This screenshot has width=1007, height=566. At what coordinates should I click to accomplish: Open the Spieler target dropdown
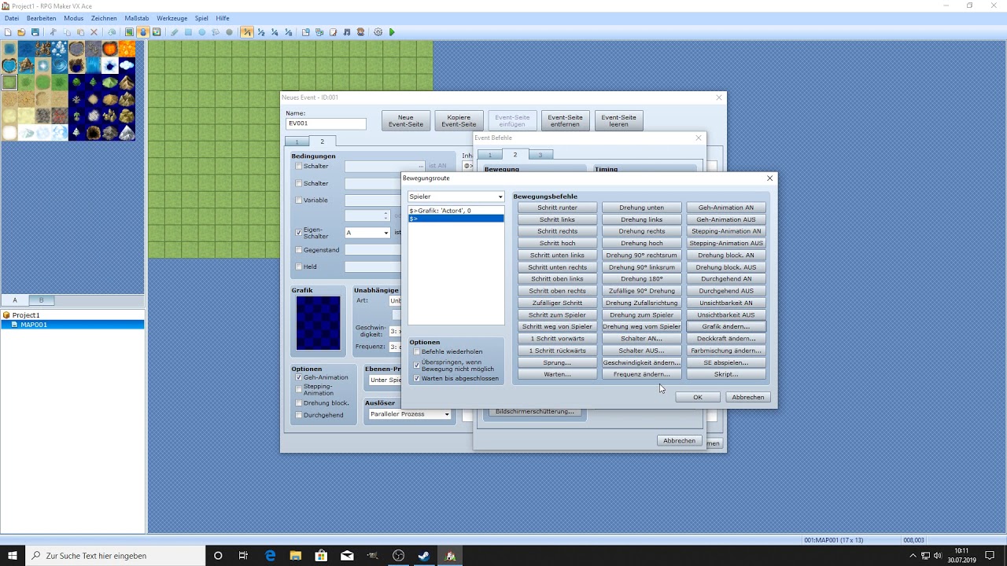[x=456, y=197]
